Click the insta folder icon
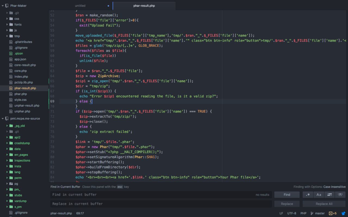 coord(11,166)
